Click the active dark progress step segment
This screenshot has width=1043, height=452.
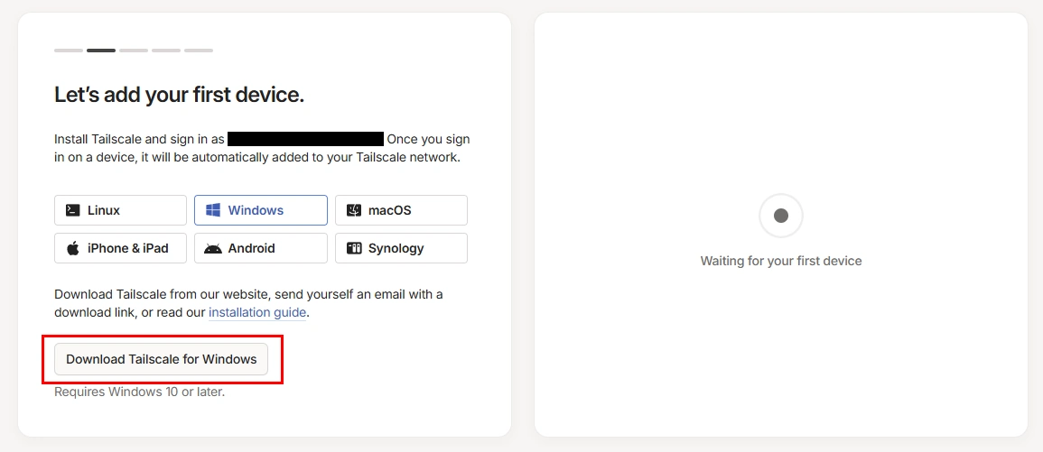(x=101, y=51)
